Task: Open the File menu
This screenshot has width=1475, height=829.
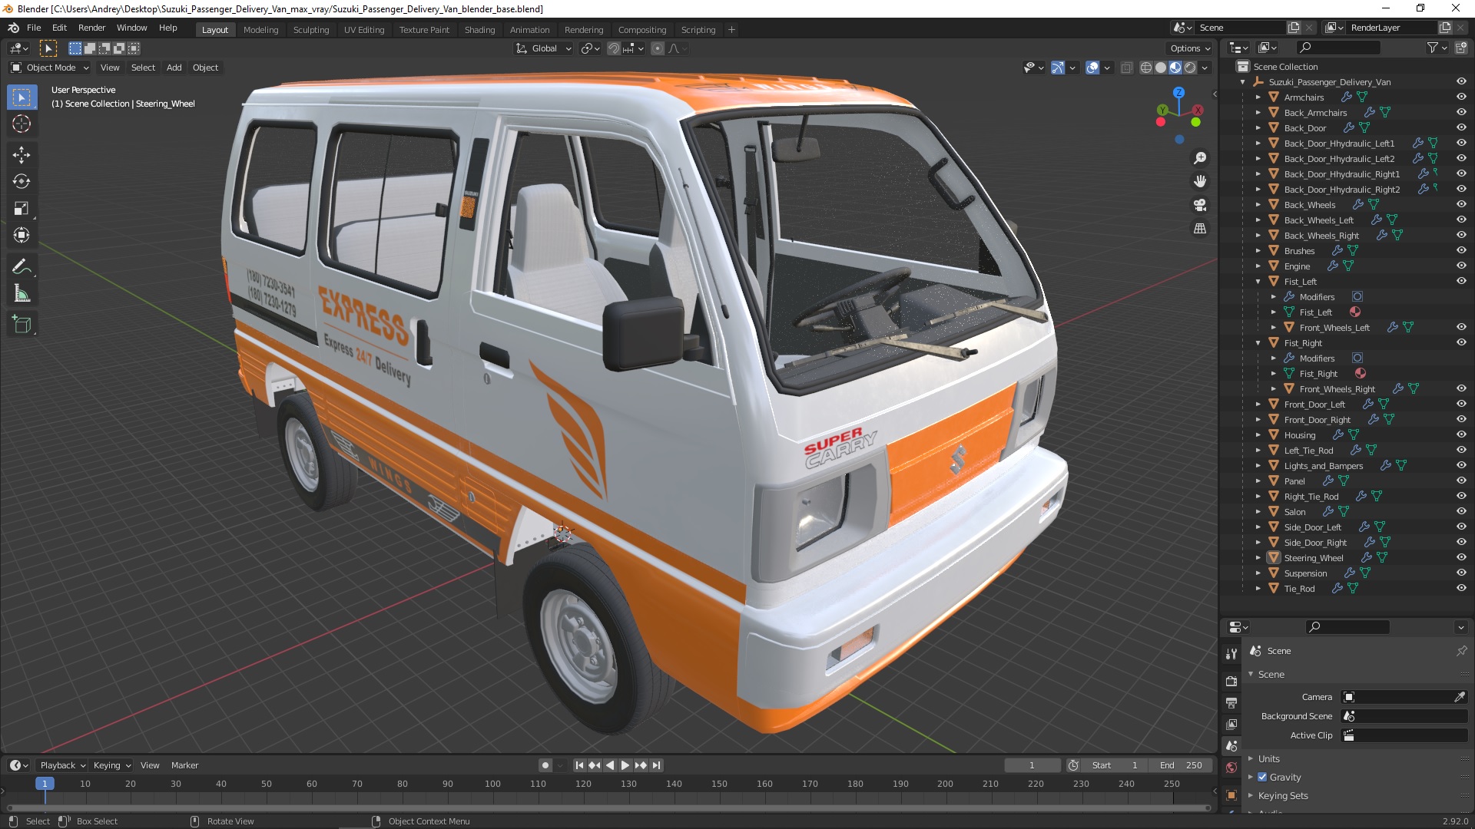Action: point(34,28)
